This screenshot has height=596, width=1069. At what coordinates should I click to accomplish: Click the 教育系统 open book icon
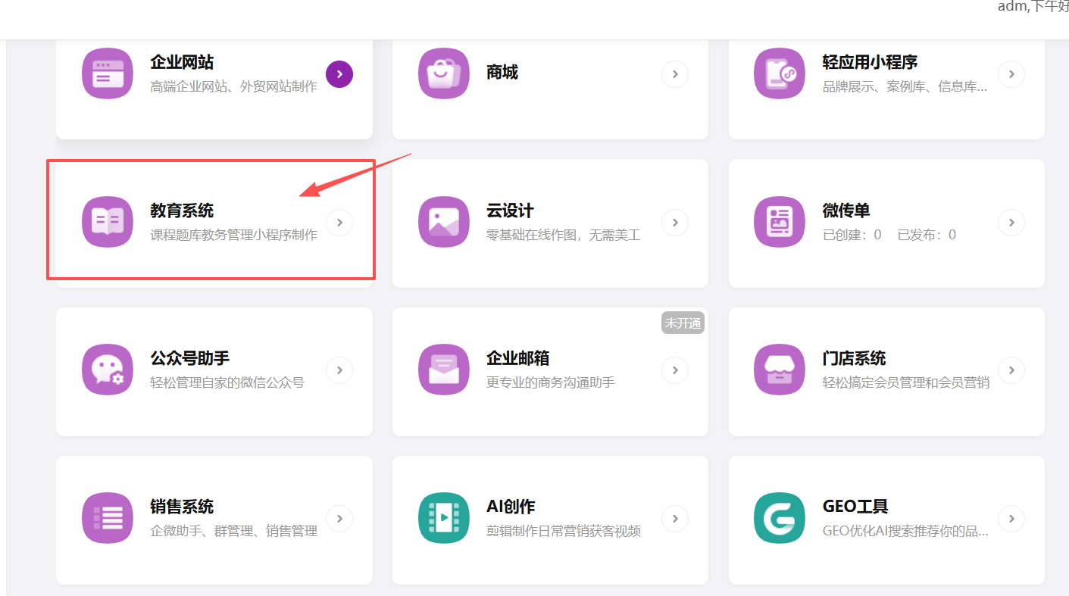point(108,222)
